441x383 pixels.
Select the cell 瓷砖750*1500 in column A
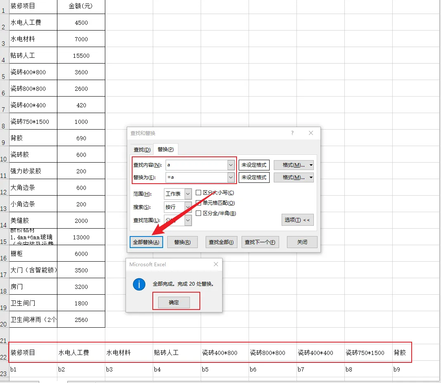tap(33, 121)
